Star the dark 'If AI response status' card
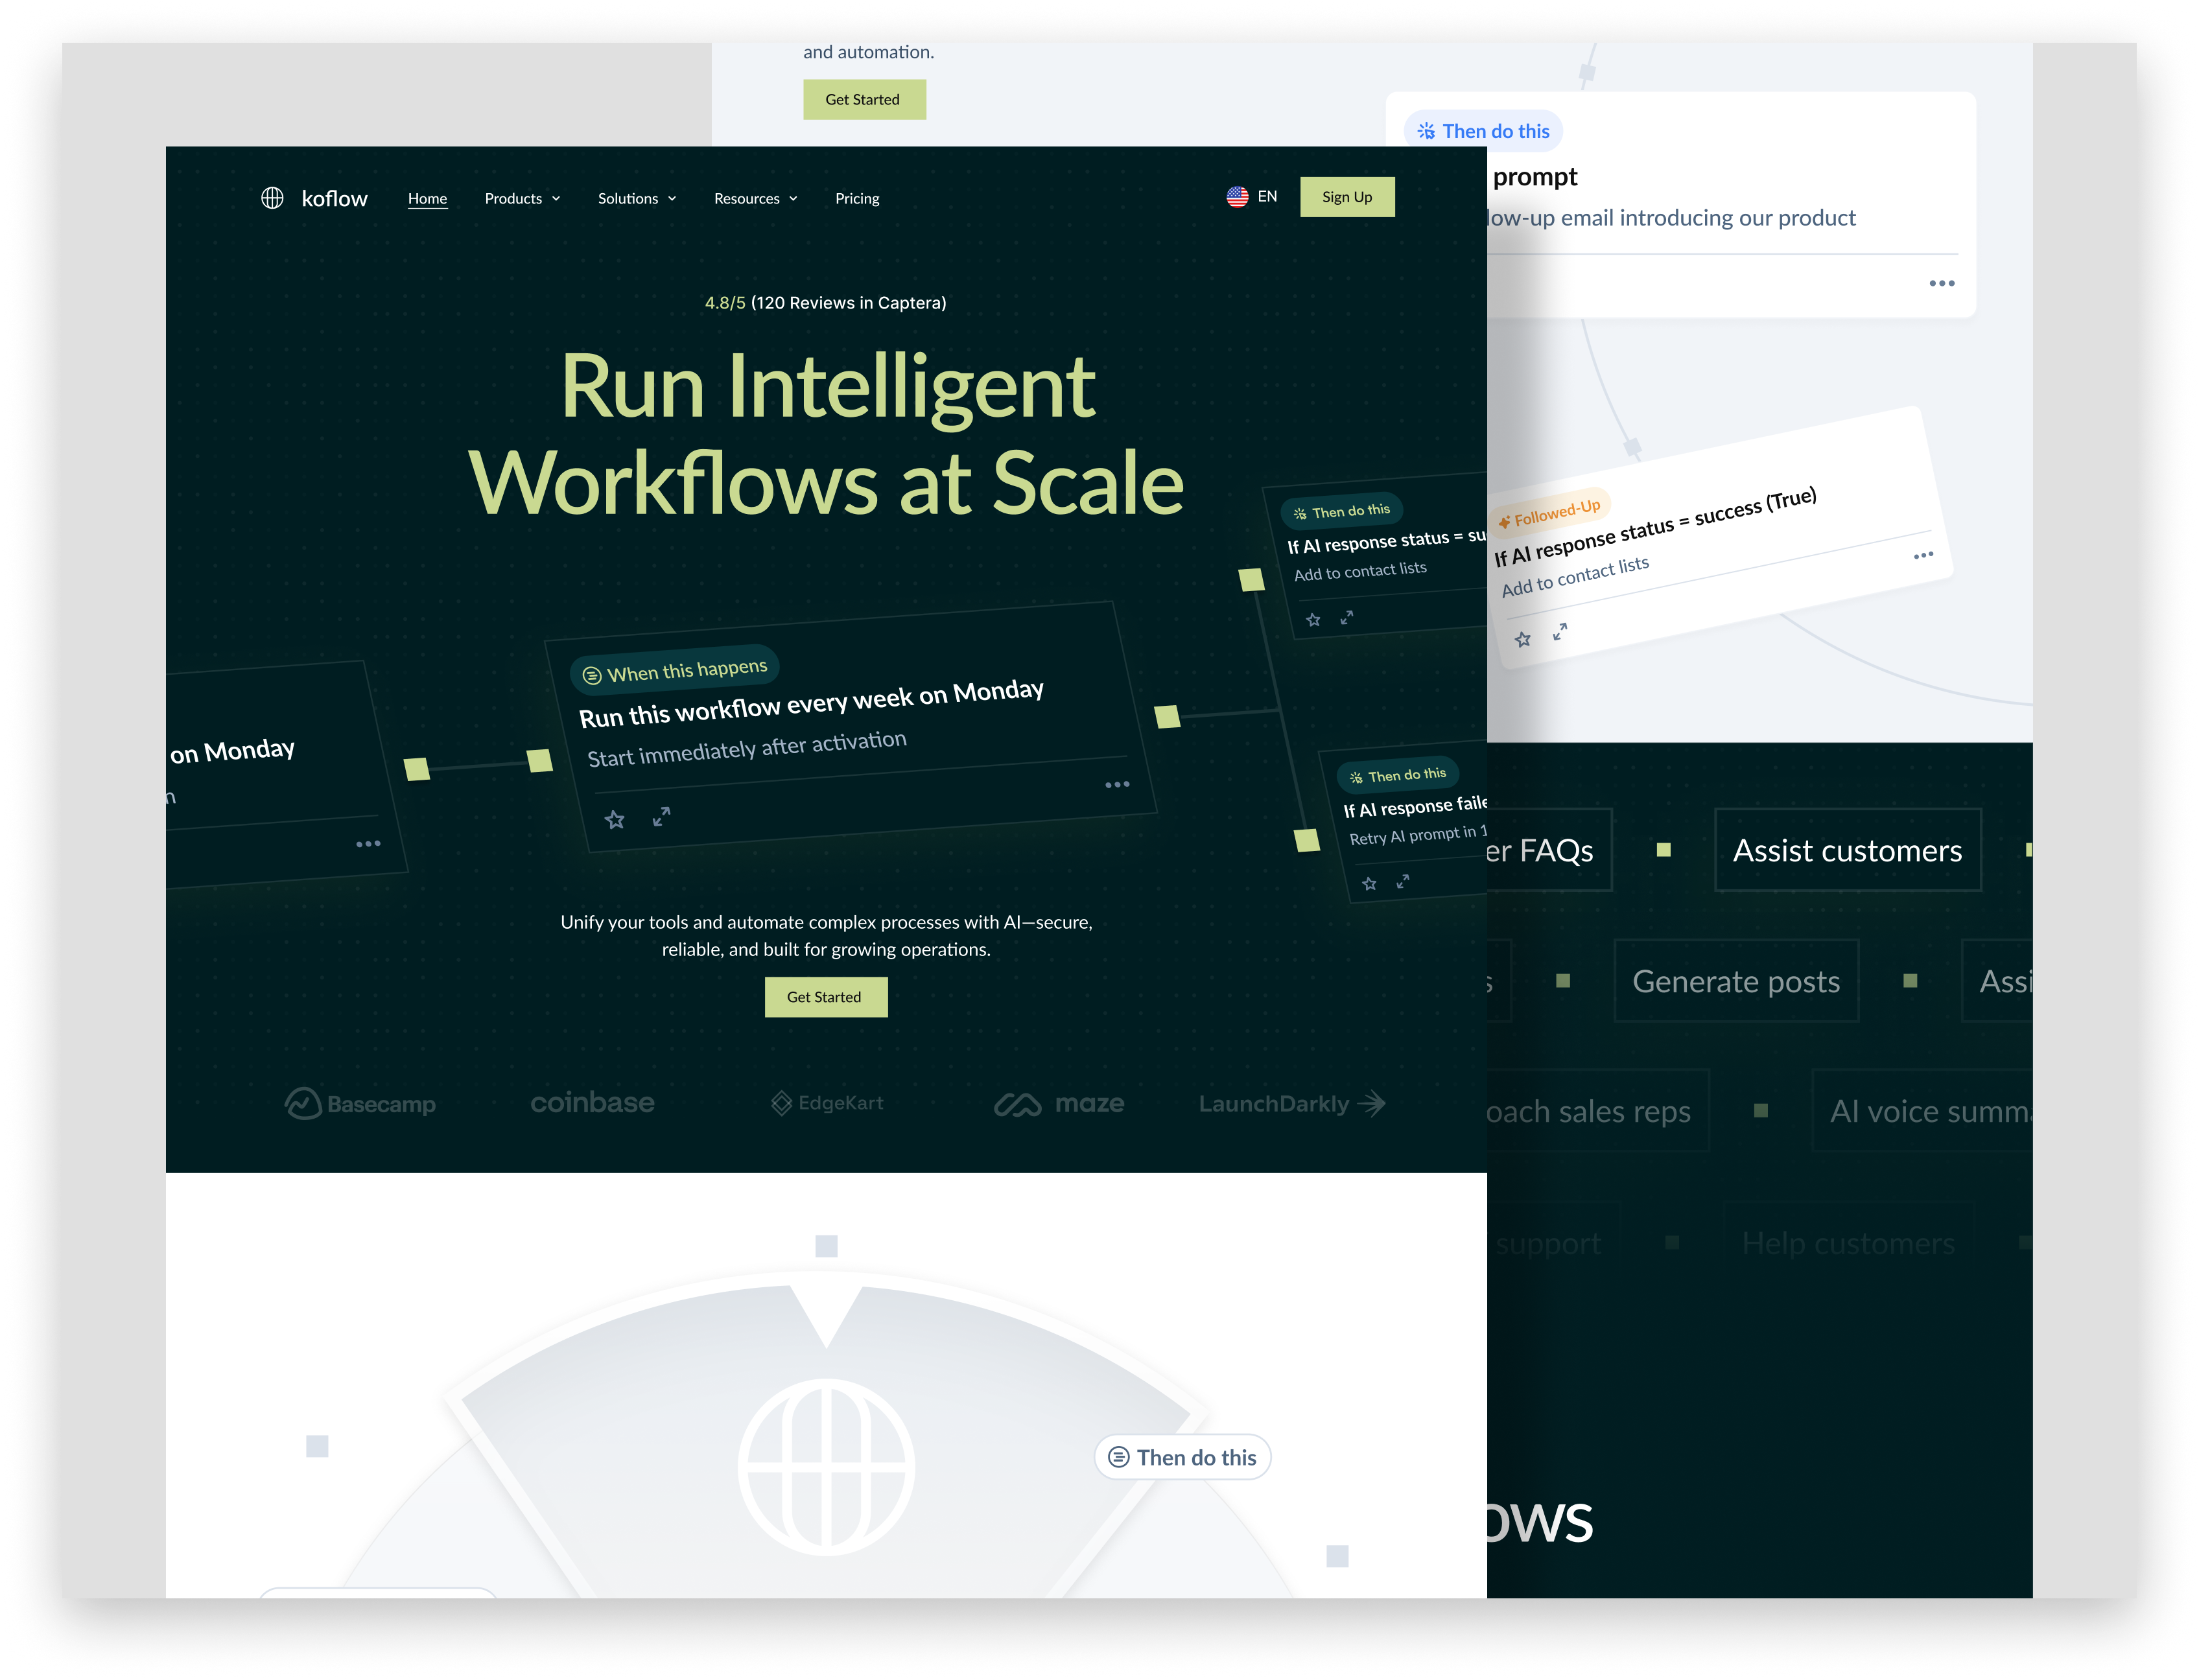Image resolution: width=2199 pixels, height=1680 pixels. pyautogui.click(x=1313, y=620)
